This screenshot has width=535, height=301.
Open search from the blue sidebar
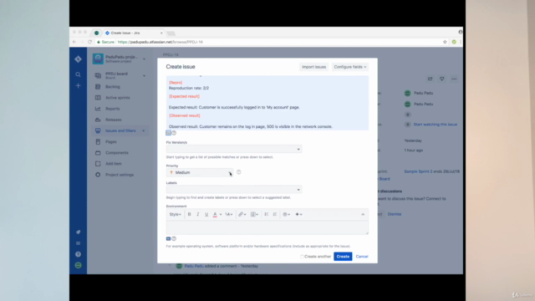click(78, 74)
